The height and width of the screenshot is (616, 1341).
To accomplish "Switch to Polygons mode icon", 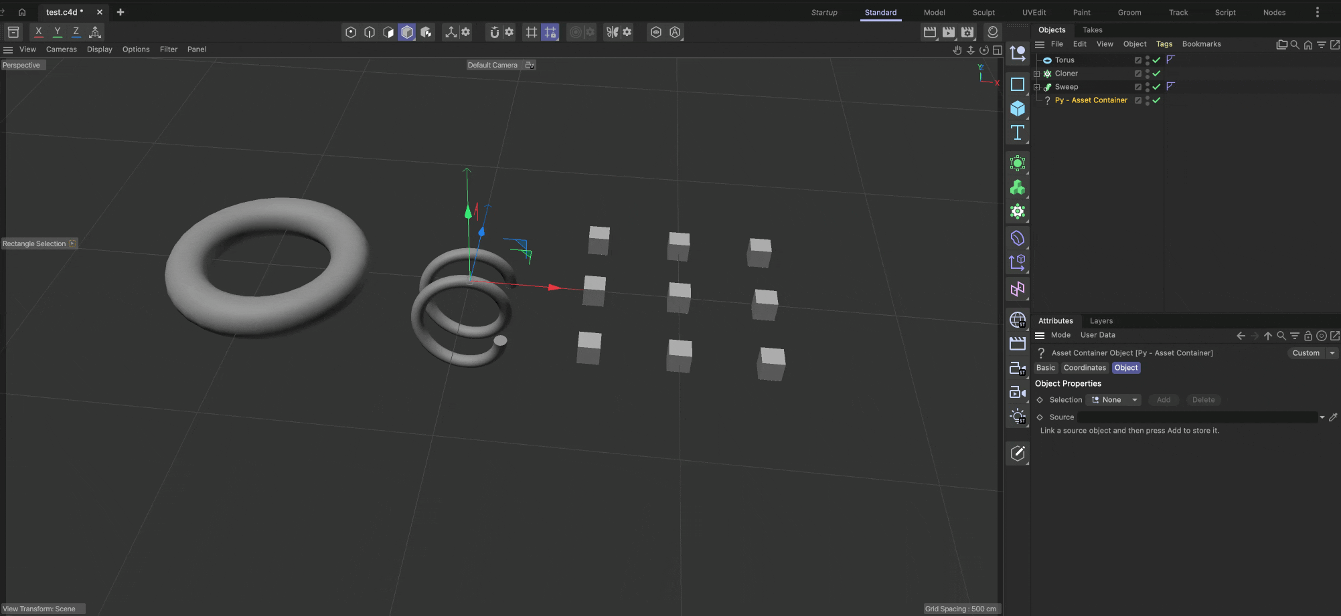I will click(388, 32).
